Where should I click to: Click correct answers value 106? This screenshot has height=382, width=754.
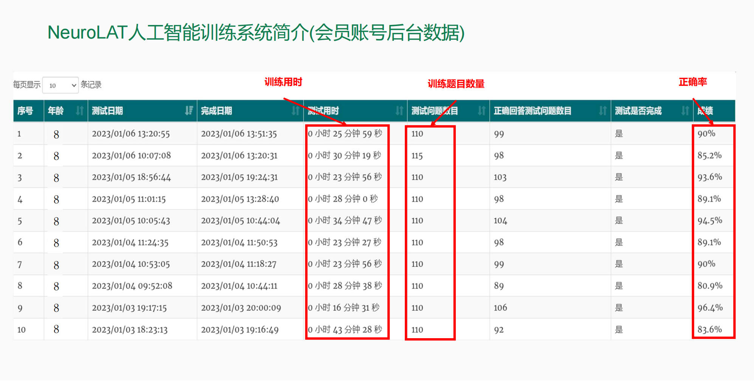[500, 308]
